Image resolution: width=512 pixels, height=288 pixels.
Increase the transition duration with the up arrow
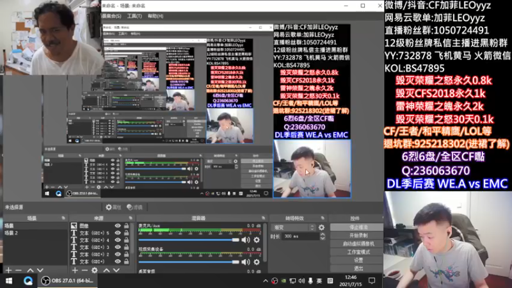(x=323, y=234)
